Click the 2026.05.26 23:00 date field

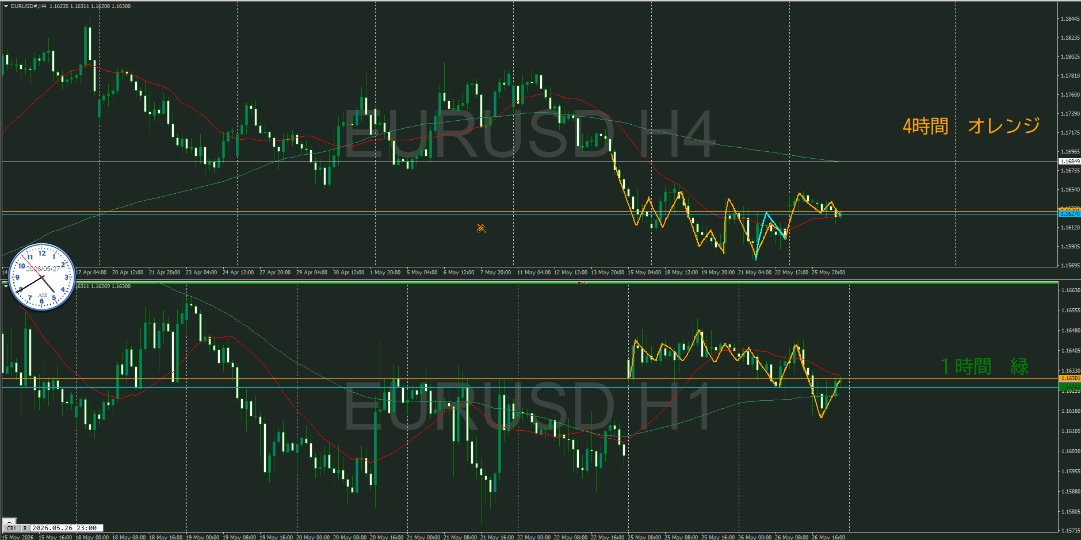(67, 528)
